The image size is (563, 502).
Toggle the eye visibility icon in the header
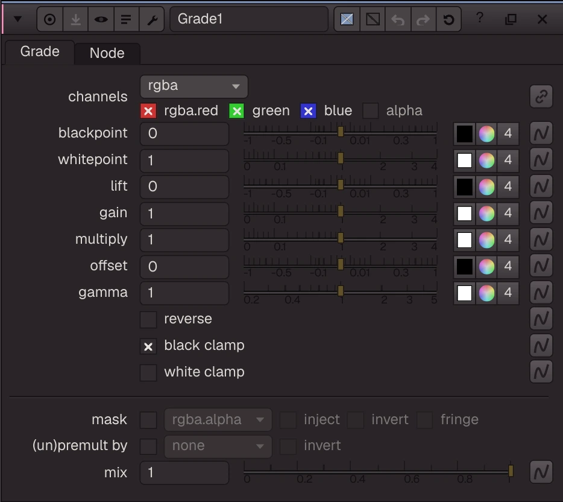pyautogui.click(x=101, y=19)
